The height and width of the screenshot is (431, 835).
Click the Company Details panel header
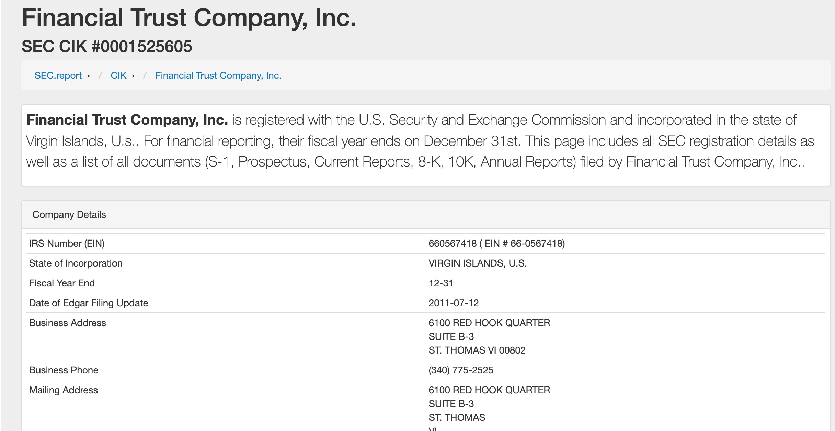tap(426, 214)
